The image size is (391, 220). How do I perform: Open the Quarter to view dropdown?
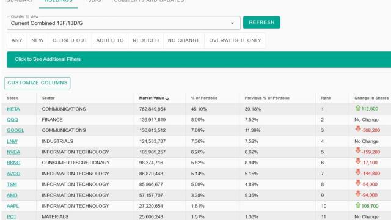click(x=123, y=23)
